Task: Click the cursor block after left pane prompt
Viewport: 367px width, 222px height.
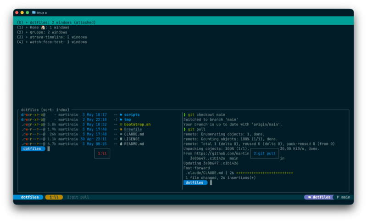Action: coord(49,148)
